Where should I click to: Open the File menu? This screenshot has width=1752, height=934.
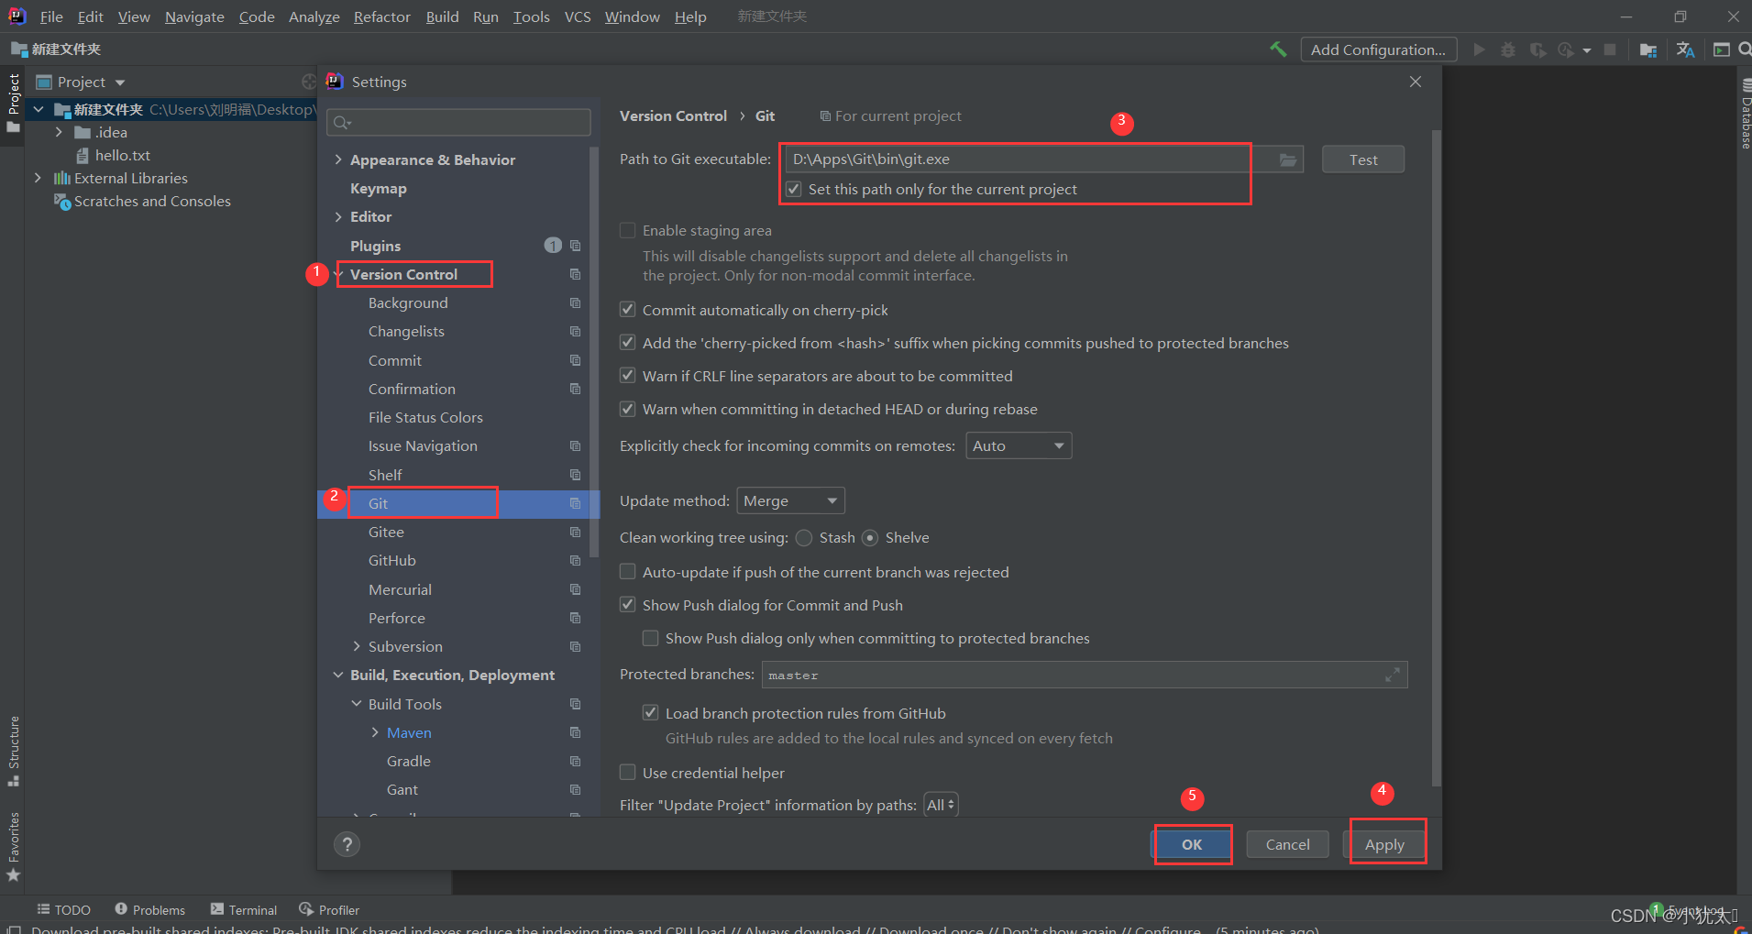tap(51, 16)
